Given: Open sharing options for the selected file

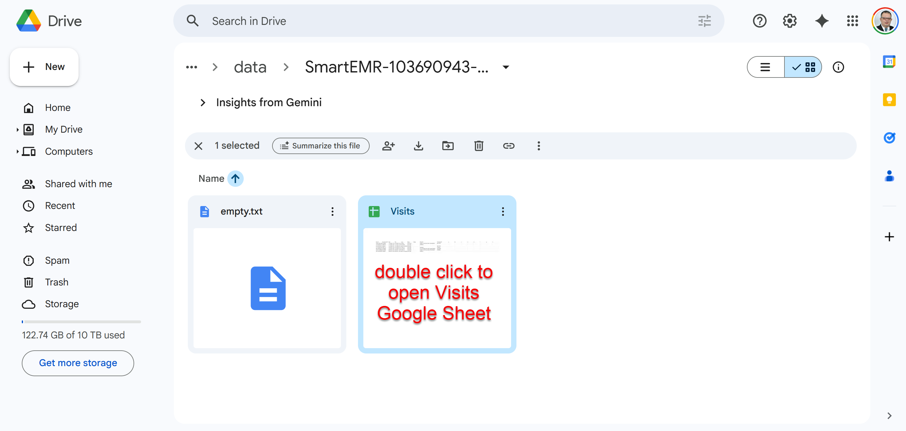Looking at the screenshot, I should [x=389, y=146].
